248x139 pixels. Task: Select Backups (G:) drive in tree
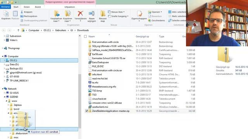16,69
